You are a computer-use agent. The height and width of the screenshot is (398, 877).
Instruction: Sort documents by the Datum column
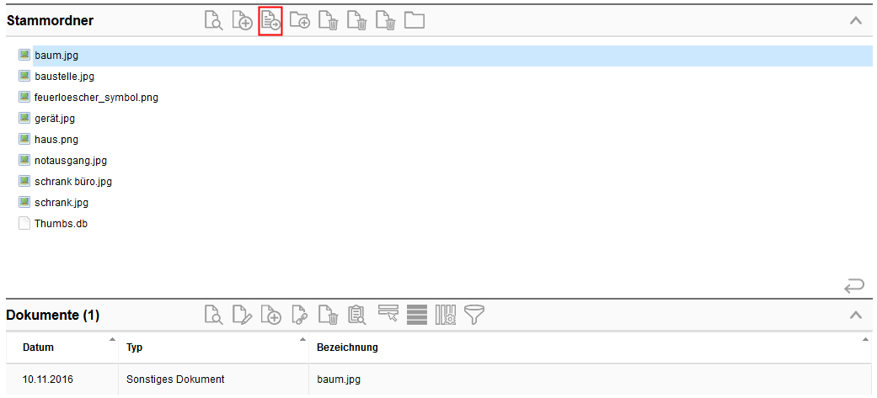pyautogui.click(x=36, y=348)
